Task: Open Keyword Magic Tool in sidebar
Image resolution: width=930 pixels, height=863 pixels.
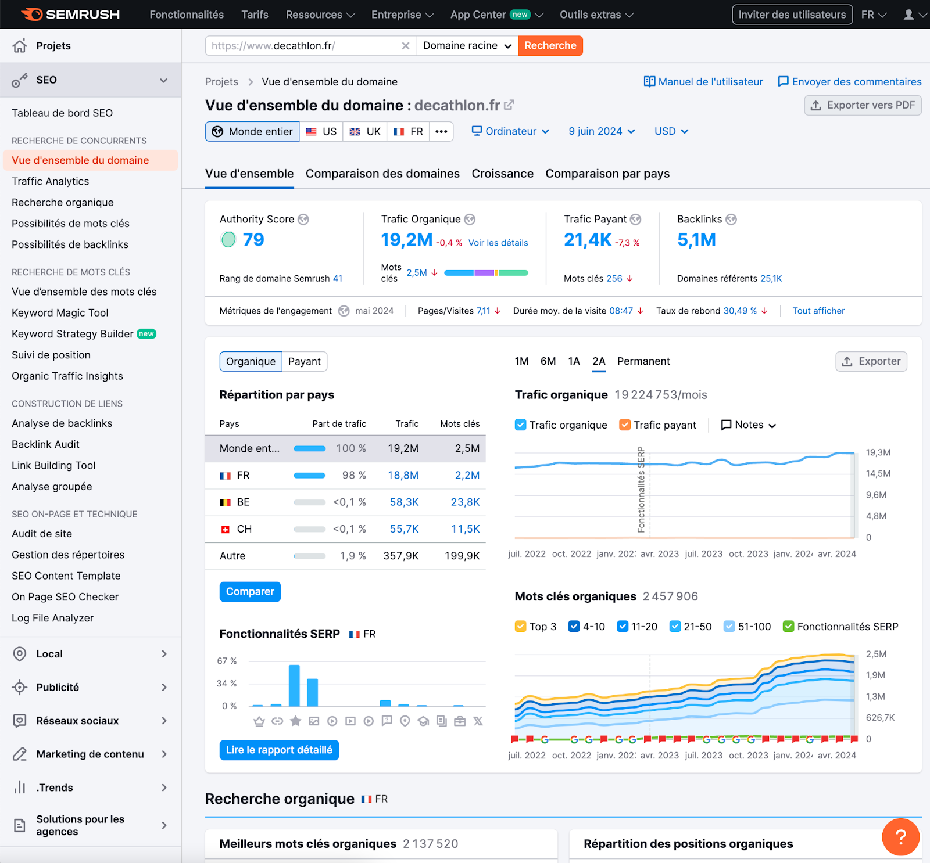Action: coord(60,313)
